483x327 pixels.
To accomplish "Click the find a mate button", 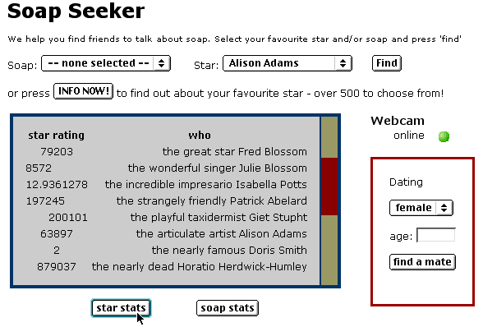I will (x=422, y=262).
